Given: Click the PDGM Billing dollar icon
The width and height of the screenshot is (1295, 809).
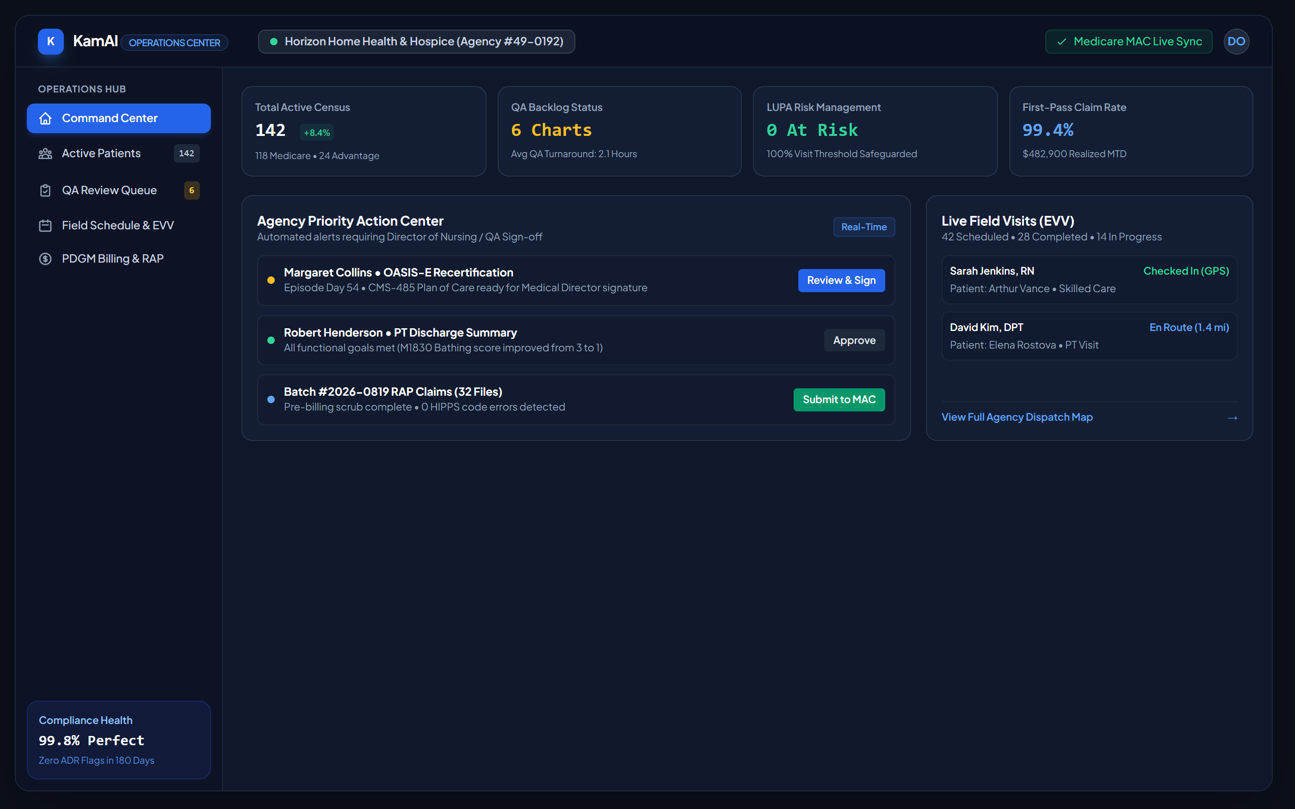Looking at the screenshot, I should [x=45, y=259].
